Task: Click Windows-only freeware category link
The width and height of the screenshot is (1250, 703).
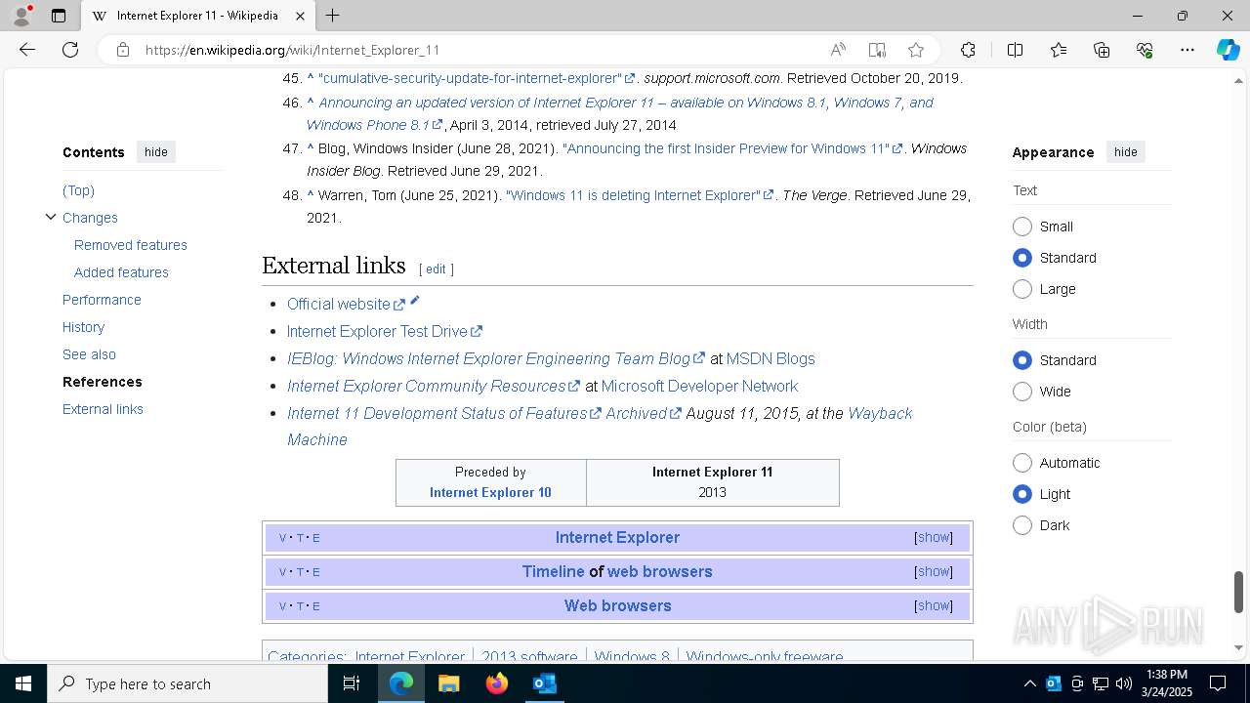Action: coord(765,656)
